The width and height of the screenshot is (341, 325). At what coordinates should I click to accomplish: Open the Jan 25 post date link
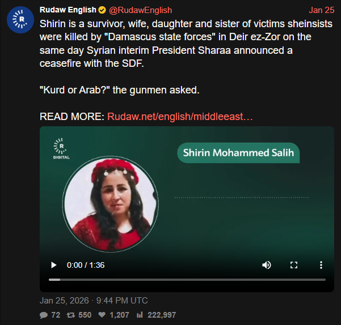click(322, 10)
